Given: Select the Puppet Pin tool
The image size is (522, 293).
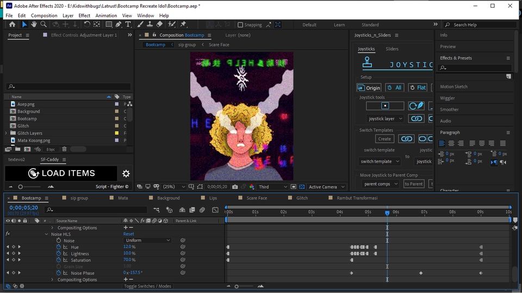Looking at the screenshot, I should click(x=183, y=24).
